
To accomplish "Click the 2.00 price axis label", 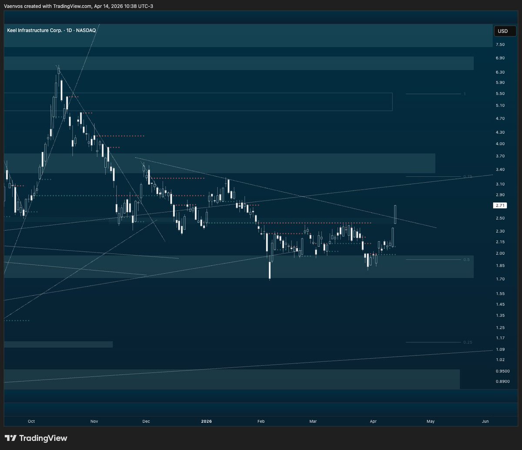I will 500,253.
